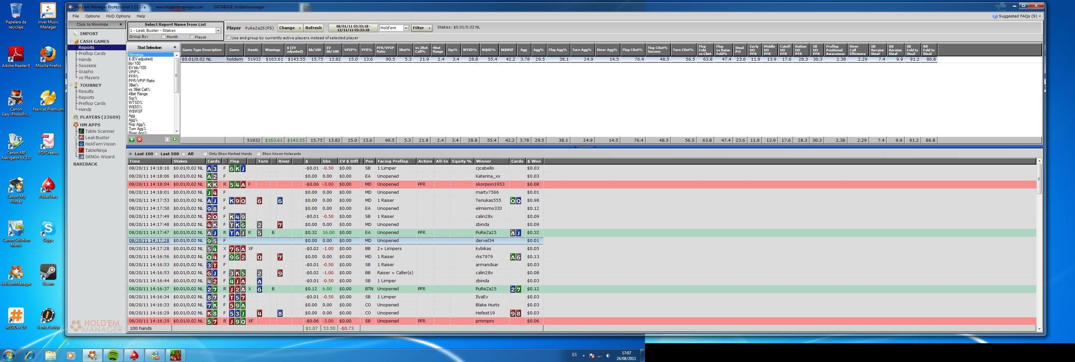Select Preflop Cards under Cash Games
1075x362 pixels.
92,53
